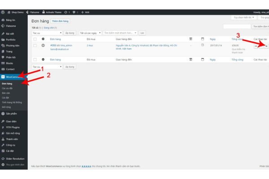Show Tất cả orders filter
Screen dimensions: 269x179
[35, 28]
